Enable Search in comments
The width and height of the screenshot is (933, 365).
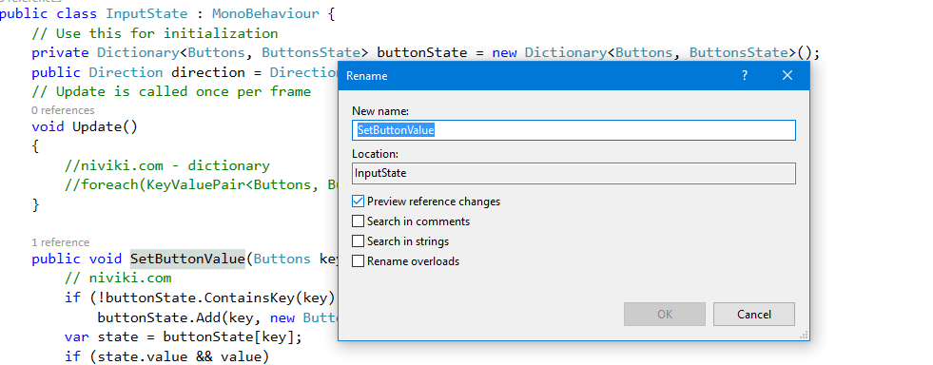click(x=359, y=221)
